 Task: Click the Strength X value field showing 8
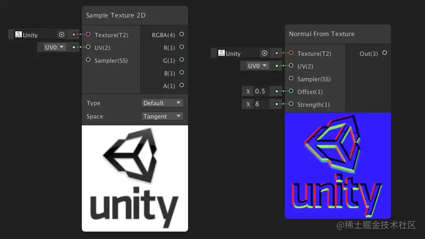click(x=261, y=104)
